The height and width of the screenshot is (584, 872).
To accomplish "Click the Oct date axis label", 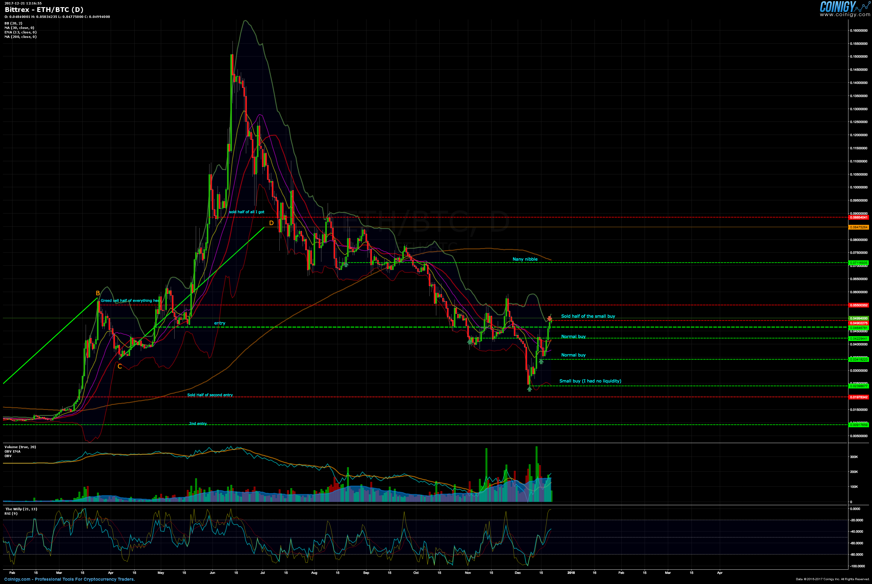I will pyautogui.click(x=416, y=573).
